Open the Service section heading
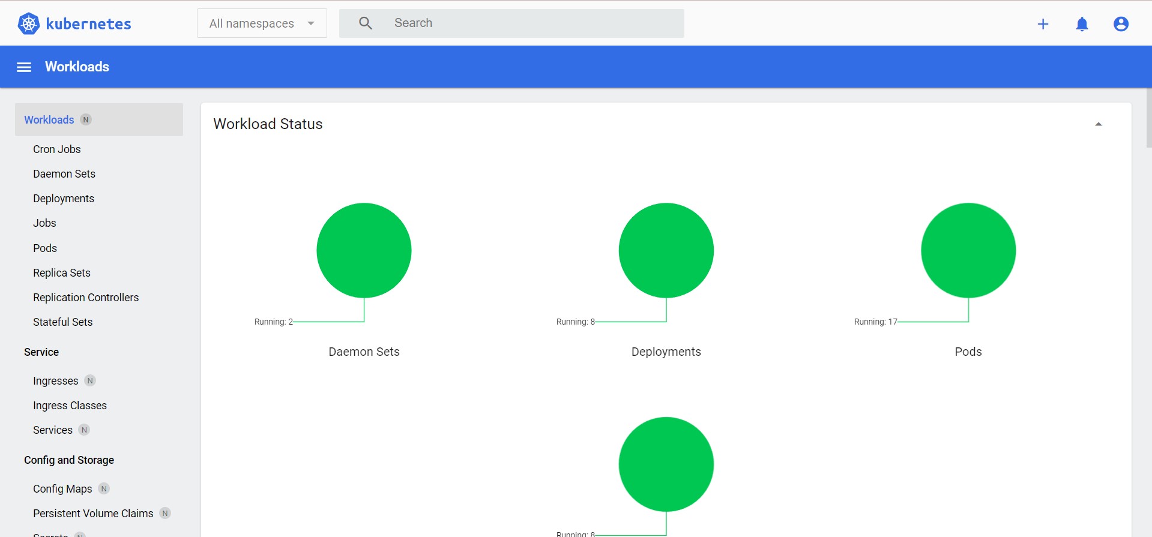The height and width of the screenshot is (537, 1152). point(41,352)
